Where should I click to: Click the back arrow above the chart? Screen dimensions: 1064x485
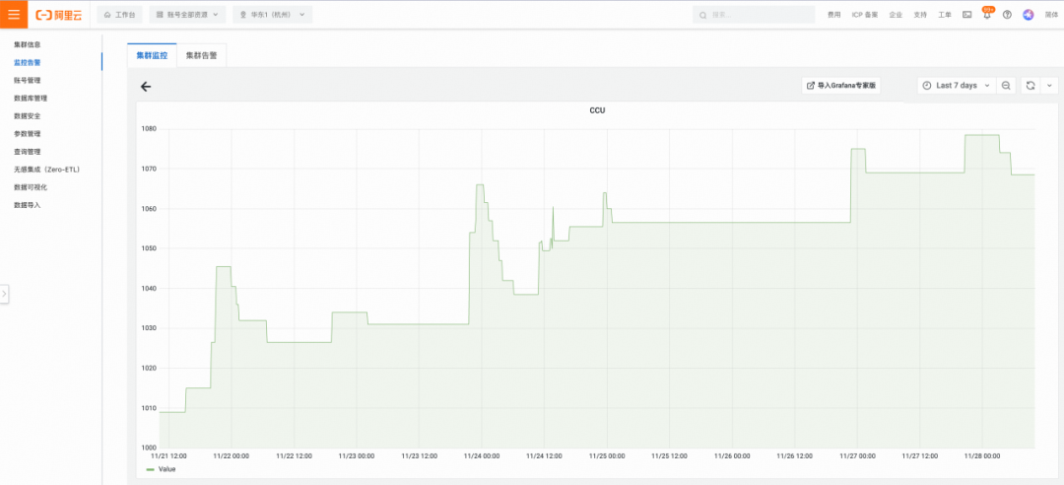pos(145,87)
